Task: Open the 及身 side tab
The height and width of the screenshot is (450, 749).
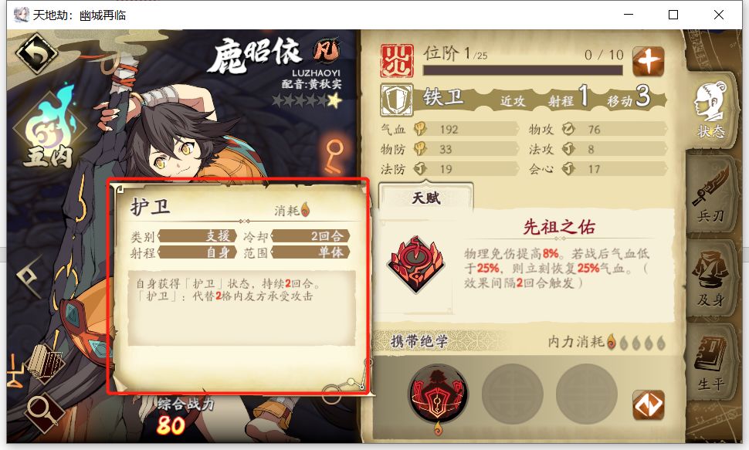Action: pos(711,279)
